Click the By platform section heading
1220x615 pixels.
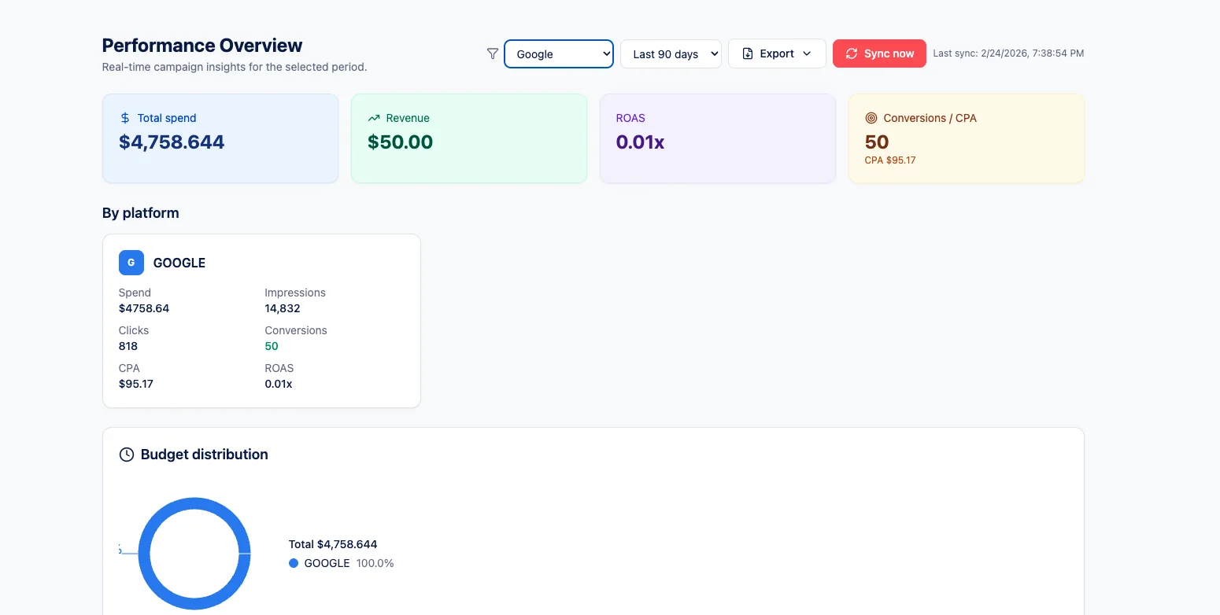tap(141, 213)
